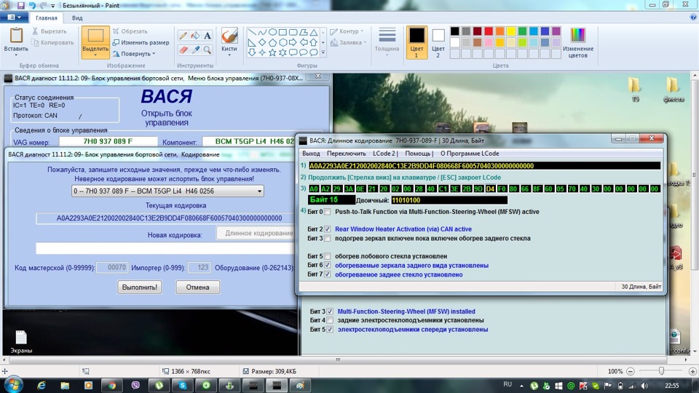Viewport: 699px width, 393px height.
Task: Open Viber from the taskbar
Action: (135, 386)
